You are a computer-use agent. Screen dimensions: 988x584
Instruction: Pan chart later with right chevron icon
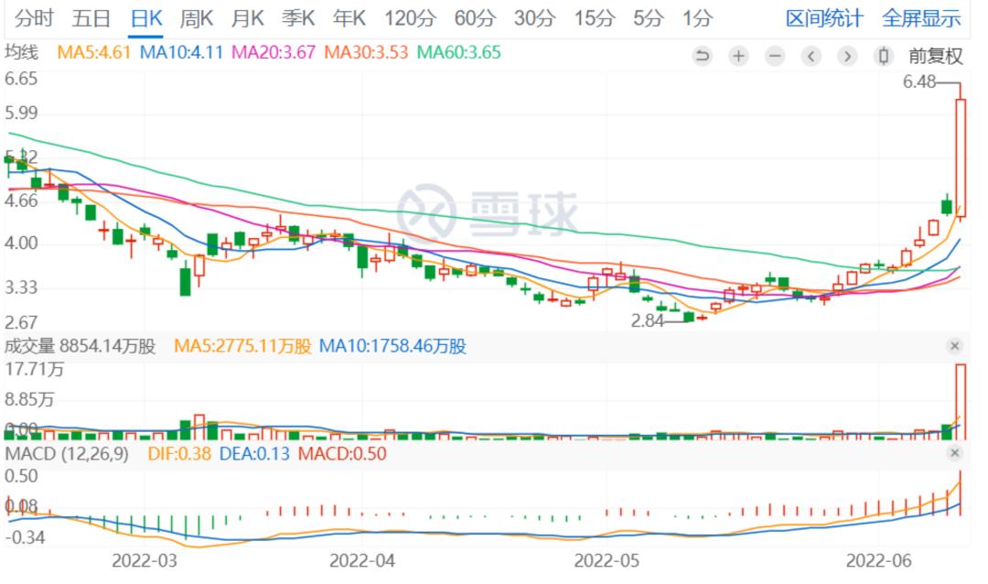pyautogui.click(x=846, y=57)
